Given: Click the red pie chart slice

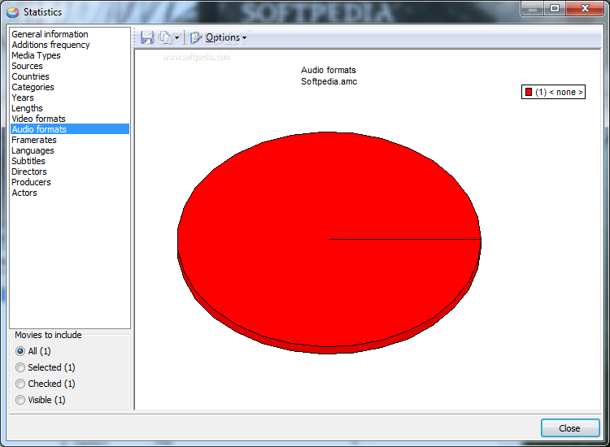Looking at the screenshot, I should tap(329, 241).
